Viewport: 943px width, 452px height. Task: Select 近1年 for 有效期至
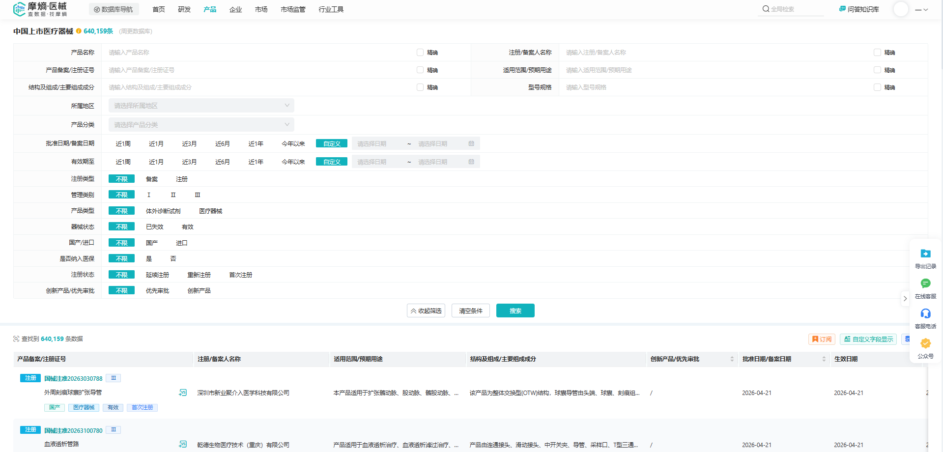tap(256, 162)
